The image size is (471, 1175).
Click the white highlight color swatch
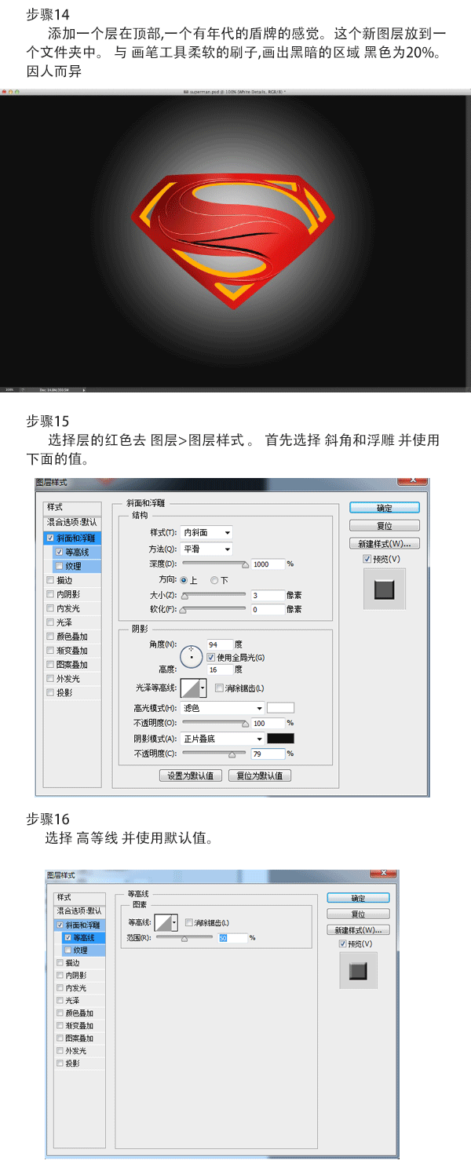tap(280, 707)
